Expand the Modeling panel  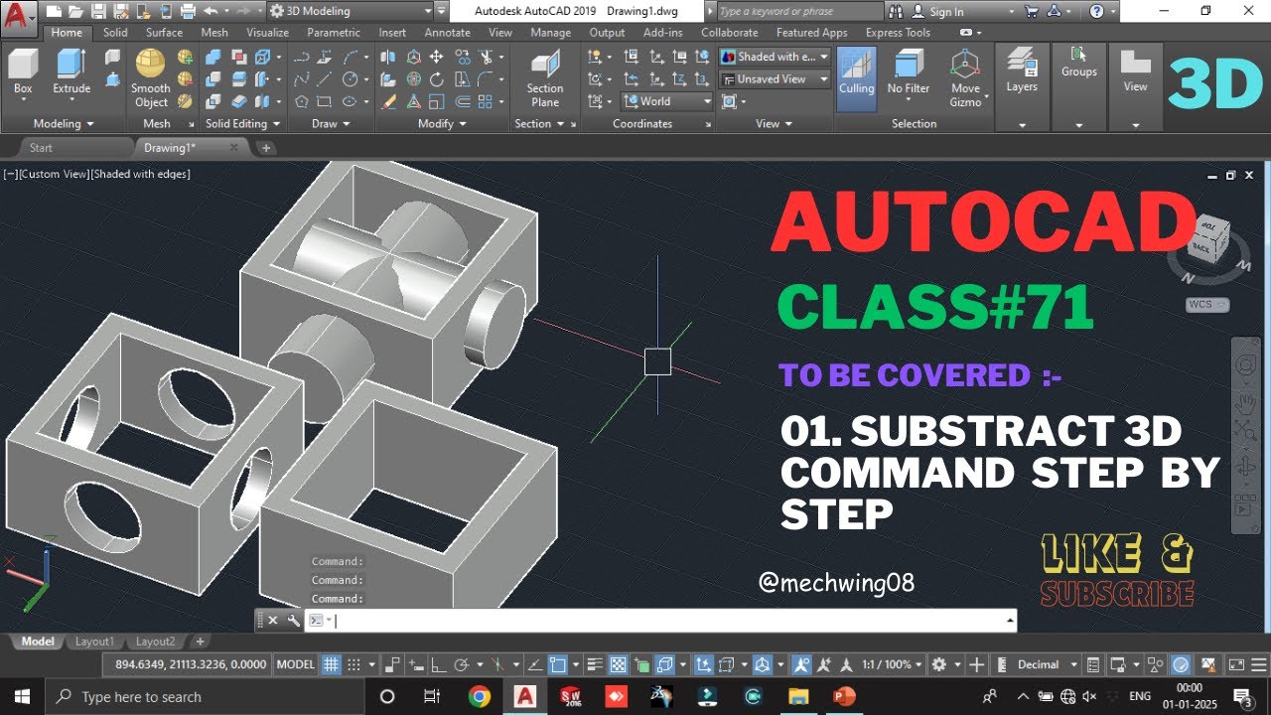pos(64,123)
